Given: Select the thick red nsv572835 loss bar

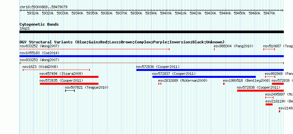Looking at the screenshot, I should 69,84.
